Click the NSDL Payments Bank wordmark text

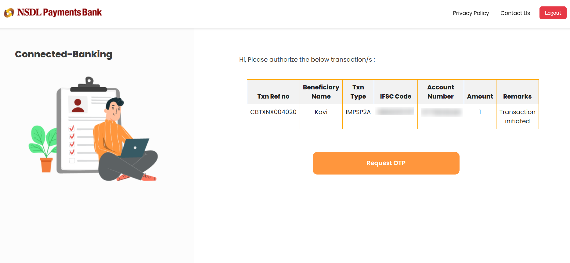[x=60, y=13]
